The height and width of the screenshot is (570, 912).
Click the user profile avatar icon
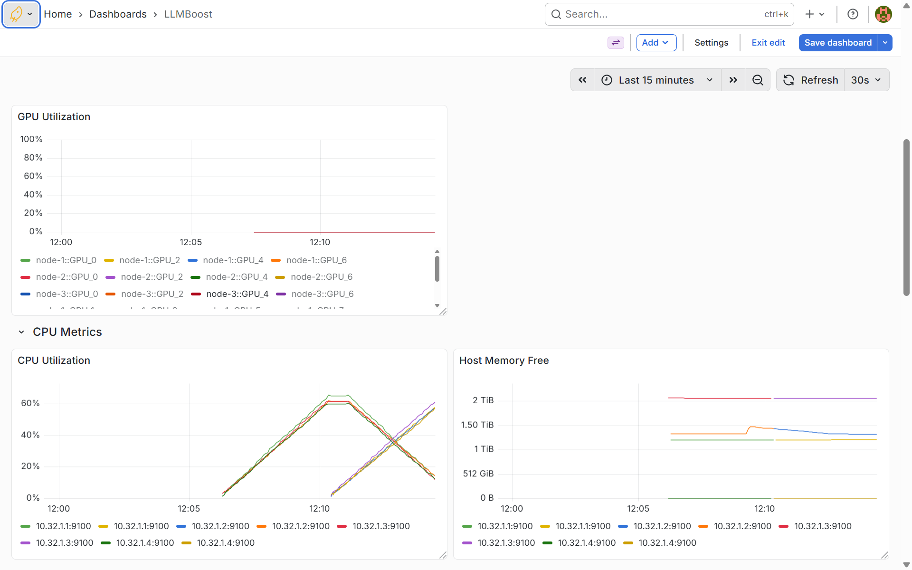point(883,14)
